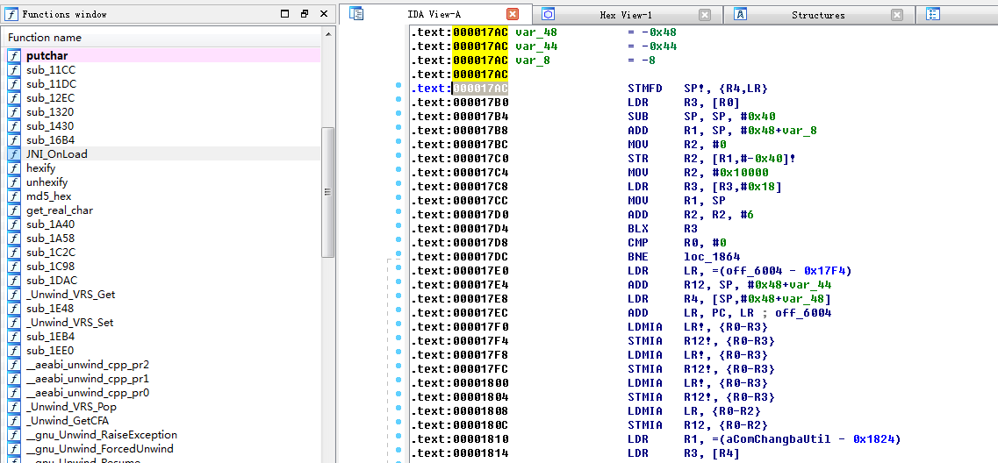This screenshot has width=998, height=463.
Task: Close the Hex View-1 tab
Action: (705, 15)
